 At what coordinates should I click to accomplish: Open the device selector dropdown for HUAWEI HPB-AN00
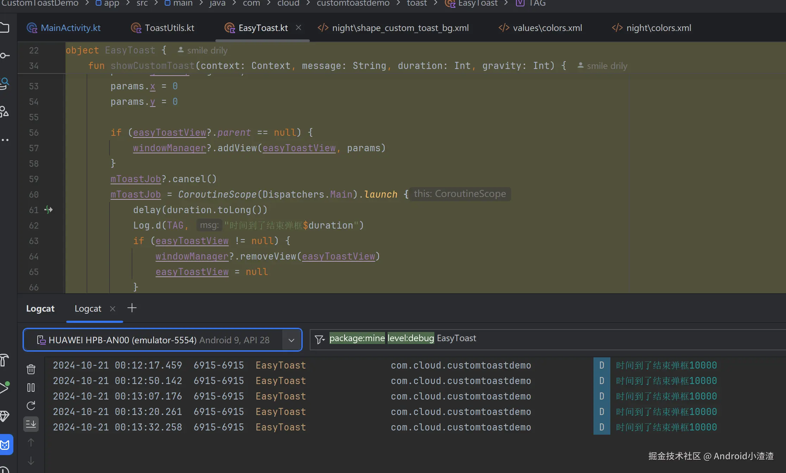(291, 340)
